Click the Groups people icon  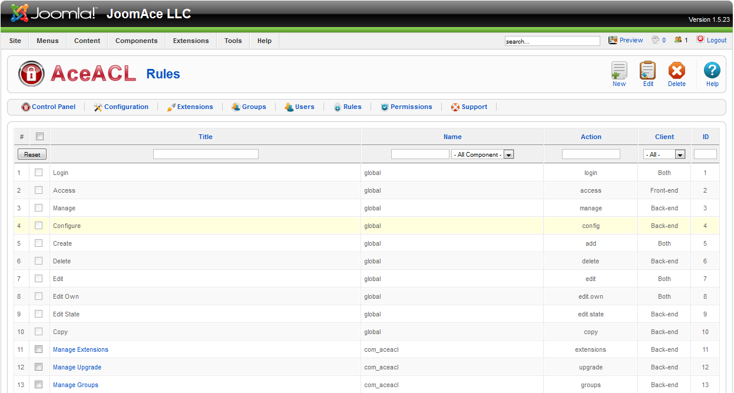(236, 107)
